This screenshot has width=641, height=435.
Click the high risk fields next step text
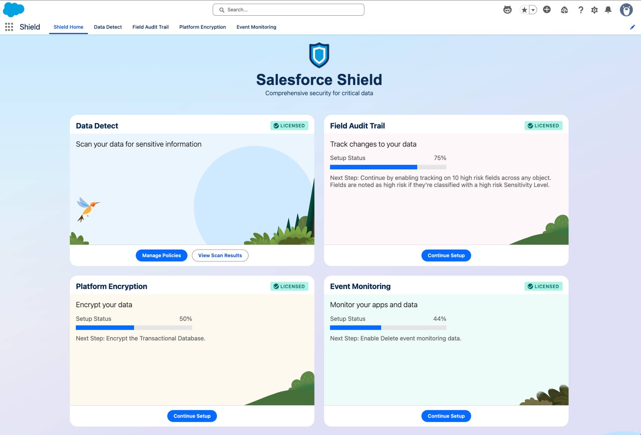(441, 181)
